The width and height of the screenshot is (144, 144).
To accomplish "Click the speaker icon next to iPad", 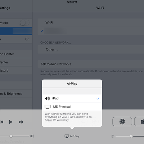I will click(x=47, y=98).
